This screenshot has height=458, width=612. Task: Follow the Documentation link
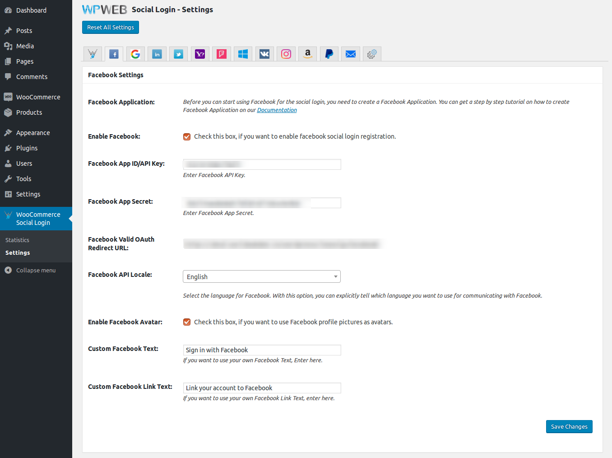[277, 110]
